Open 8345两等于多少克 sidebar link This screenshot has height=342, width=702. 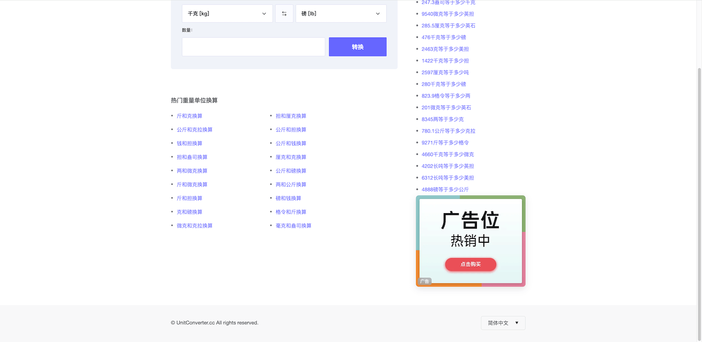(443, 119)
